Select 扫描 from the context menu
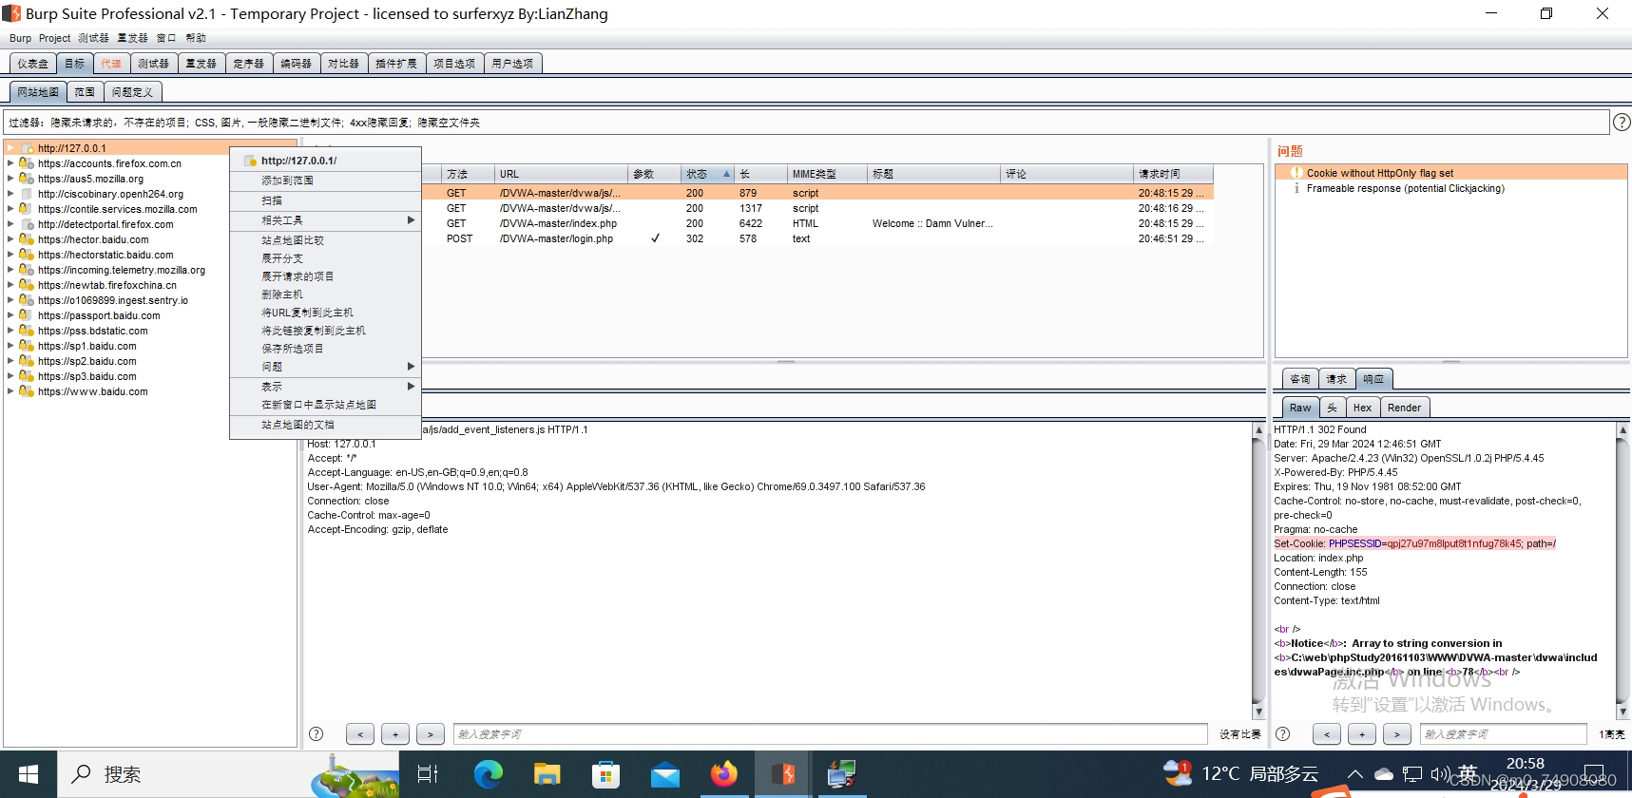This screenshot has height=798, width=1632. [325, 200]
